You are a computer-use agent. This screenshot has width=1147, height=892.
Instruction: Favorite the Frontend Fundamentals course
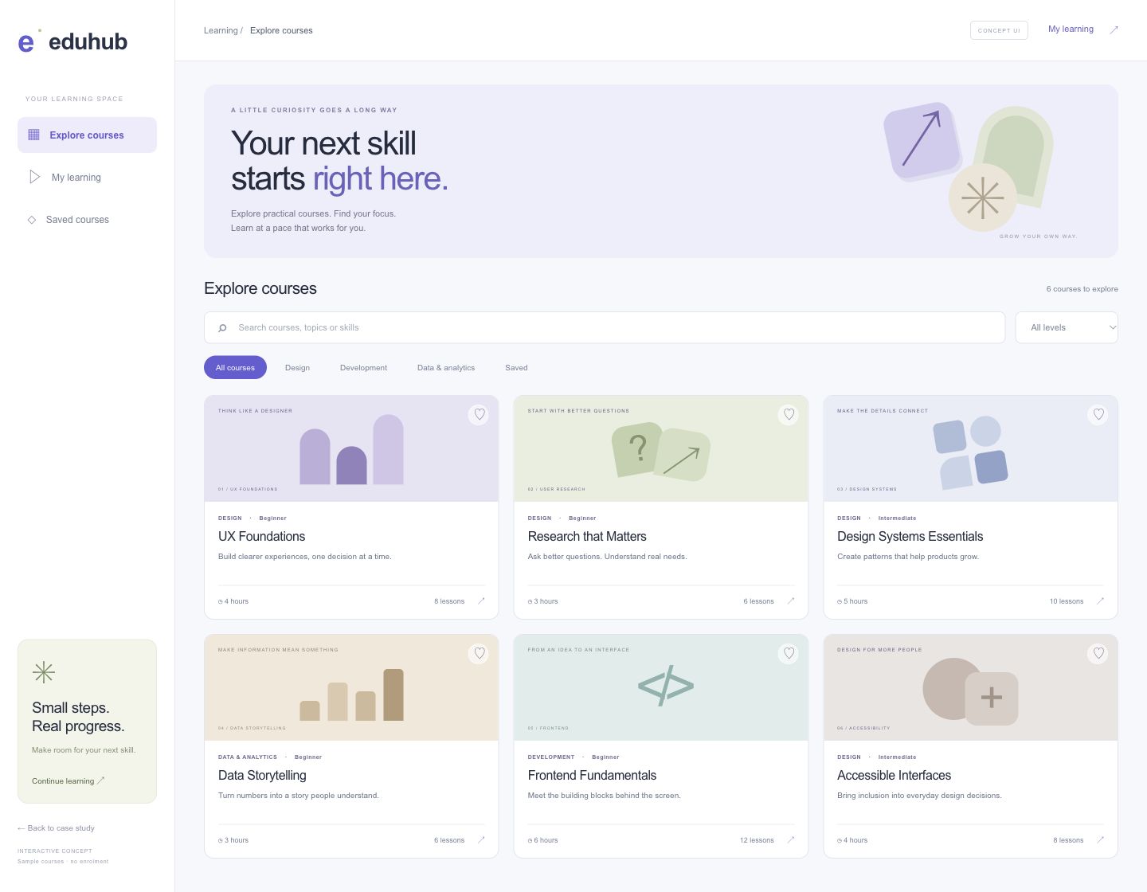(x=789, y=653)
